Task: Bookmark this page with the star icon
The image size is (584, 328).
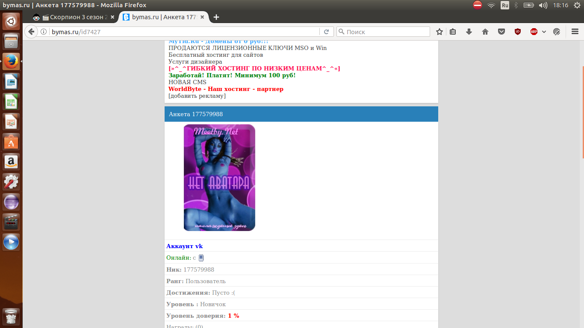Action: point(439,32)
